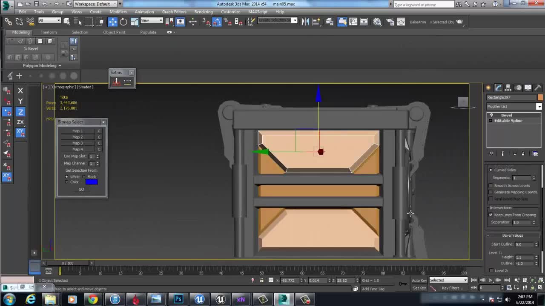Click the Align tool icon
Image resolution: width=545 pixels, height=306 pixels.
tap(317, 22)
